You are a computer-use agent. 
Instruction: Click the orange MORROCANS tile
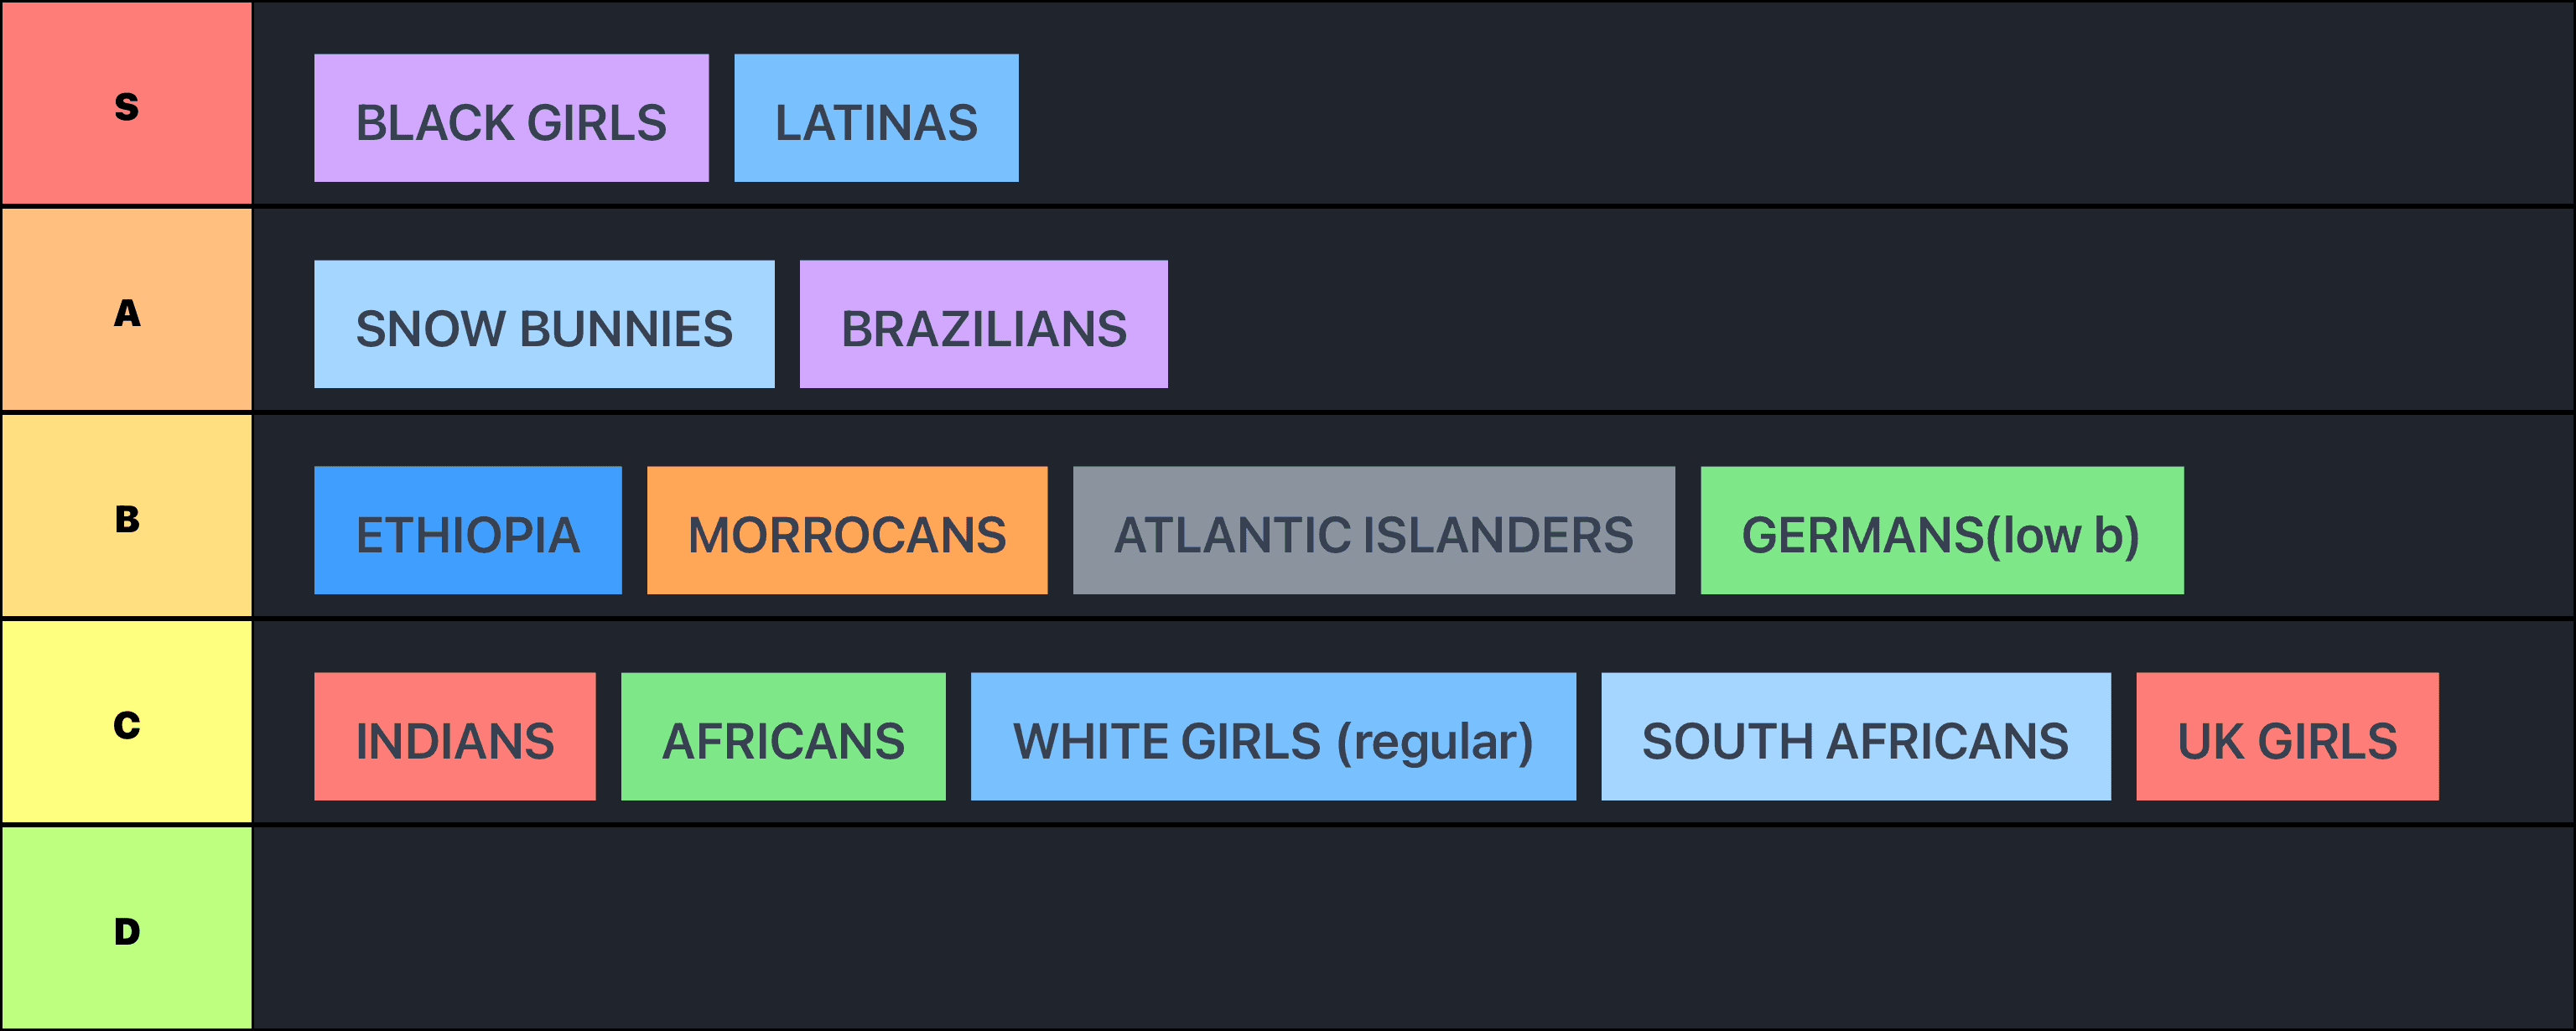[847, 530]
